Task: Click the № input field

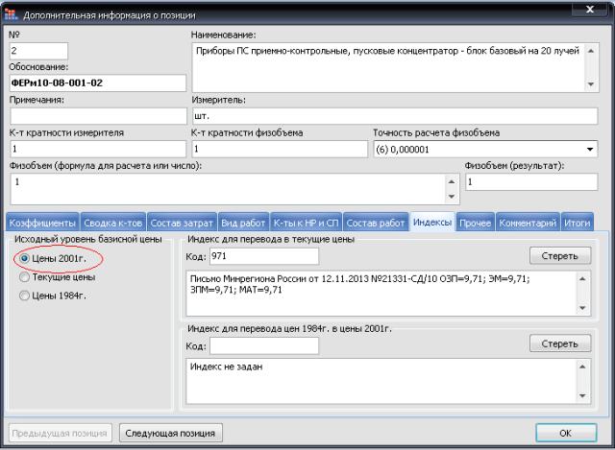Action: pyautogui.click(x=38, y=51)
